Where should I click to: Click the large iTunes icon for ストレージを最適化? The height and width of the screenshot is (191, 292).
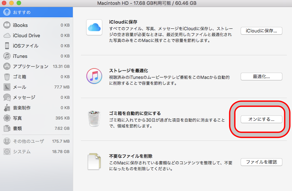click(x=94, y=76)
